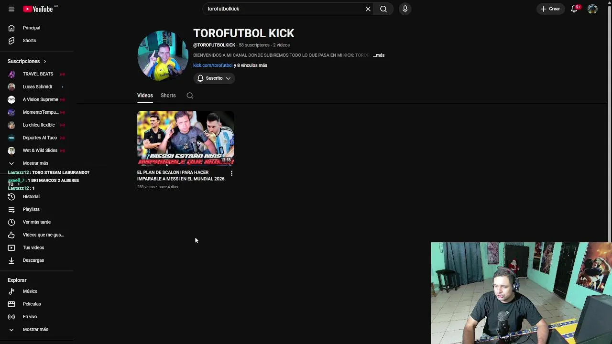This screenshot has width=612, height=344.
Task: Click the TOROFUTBOL KICK channel avatar
Action: click(x=163, y=56)
